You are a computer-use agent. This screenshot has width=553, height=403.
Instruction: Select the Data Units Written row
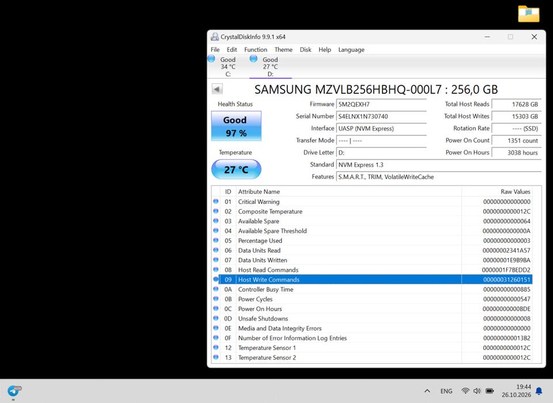(x=372, y=260)
